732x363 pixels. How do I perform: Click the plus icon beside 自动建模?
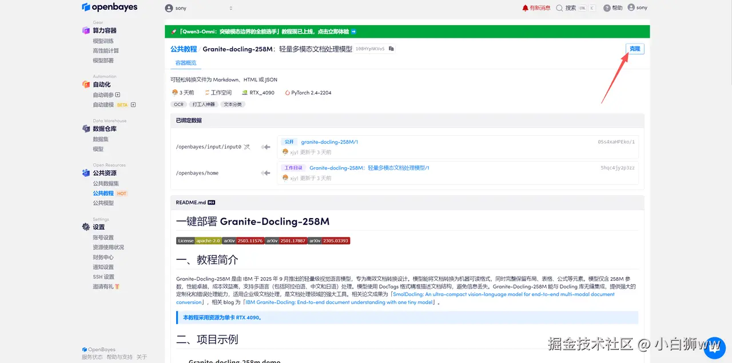pos(133,105)
